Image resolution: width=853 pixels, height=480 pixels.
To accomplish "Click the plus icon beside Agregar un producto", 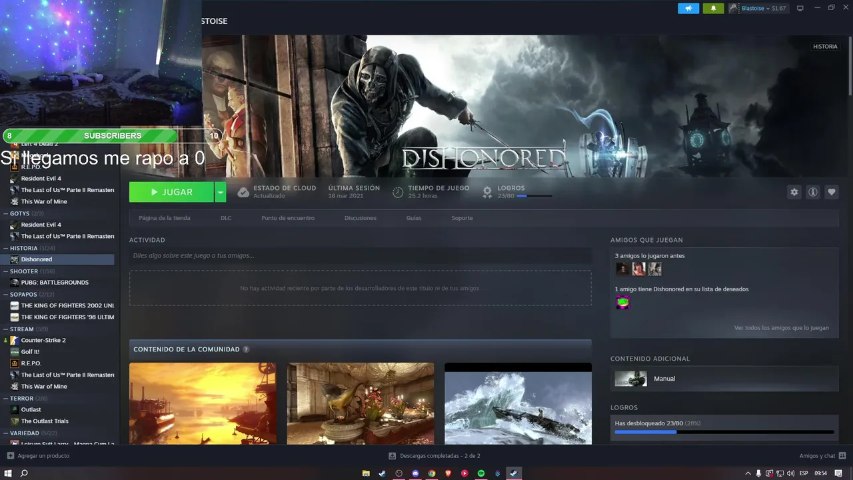I will pos(10,456).
